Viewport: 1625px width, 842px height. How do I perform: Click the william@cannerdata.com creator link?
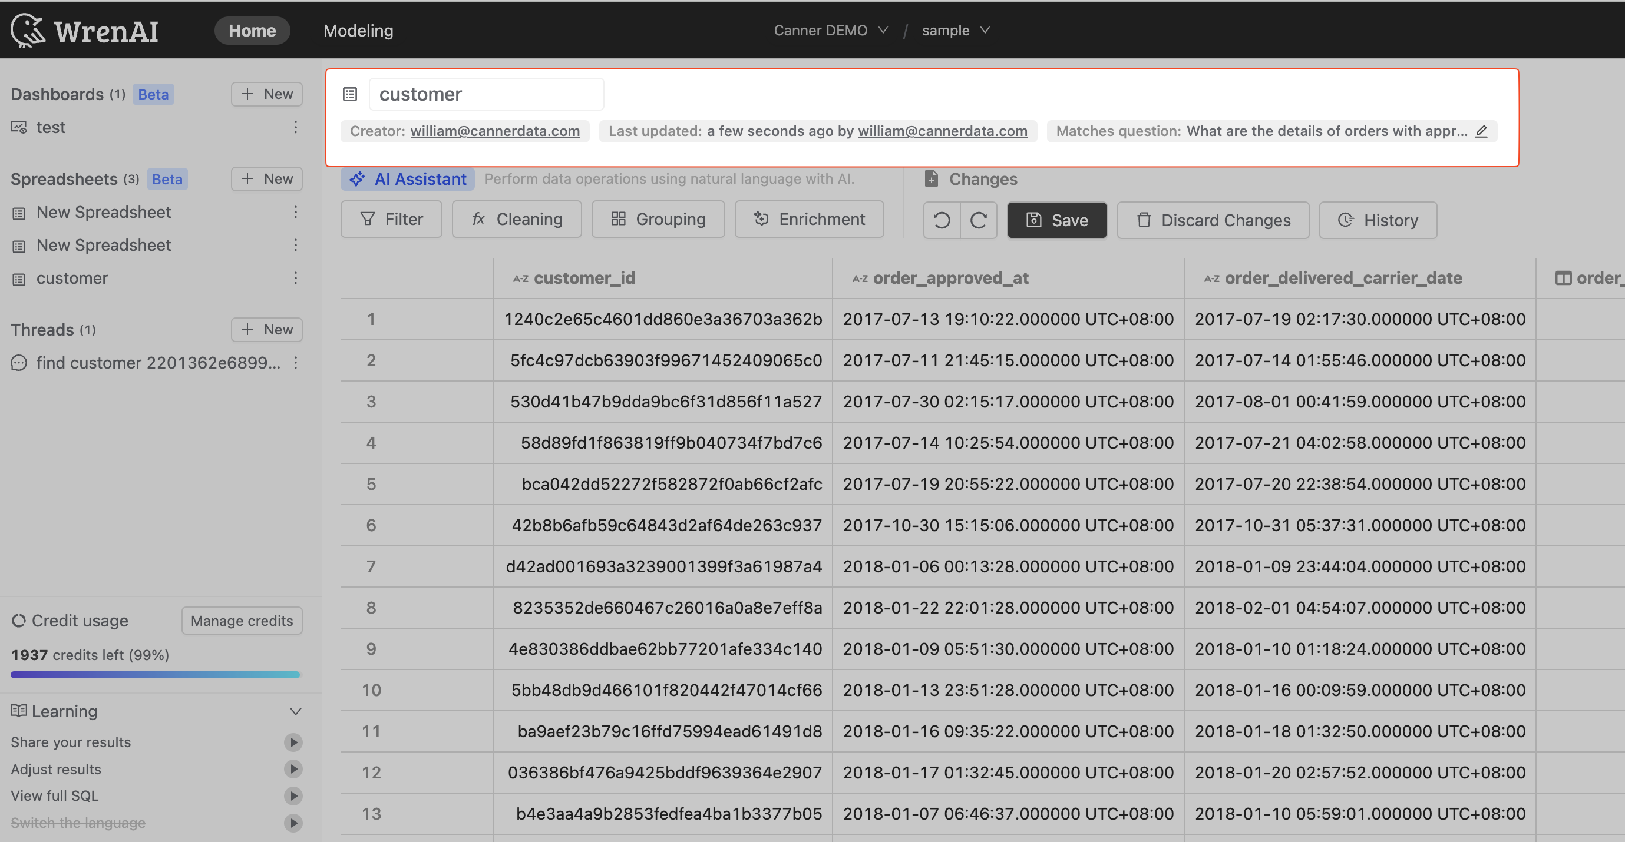[494, 131]
